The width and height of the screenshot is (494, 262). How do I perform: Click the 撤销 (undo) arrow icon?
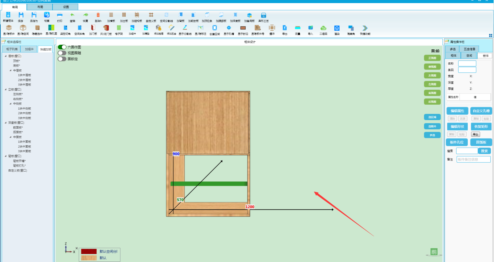(x=72, y=15)
